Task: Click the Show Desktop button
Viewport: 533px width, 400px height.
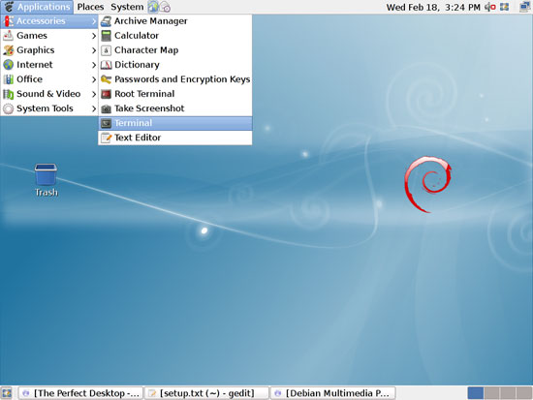Action: coord(7,393)
